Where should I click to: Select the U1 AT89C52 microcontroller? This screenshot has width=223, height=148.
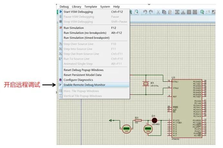pos(187,108)
